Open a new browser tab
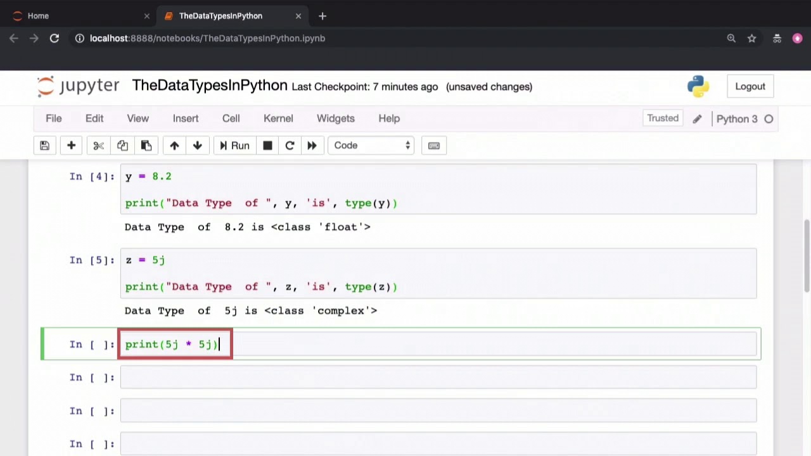Image resolution: width=811 pixels, height=456 pixels. (x=322, y=16)
